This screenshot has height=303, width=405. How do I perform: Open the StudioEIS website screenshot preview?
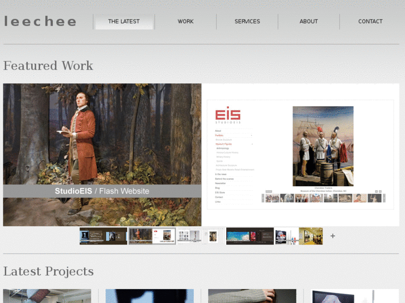(x=300, y=155)
